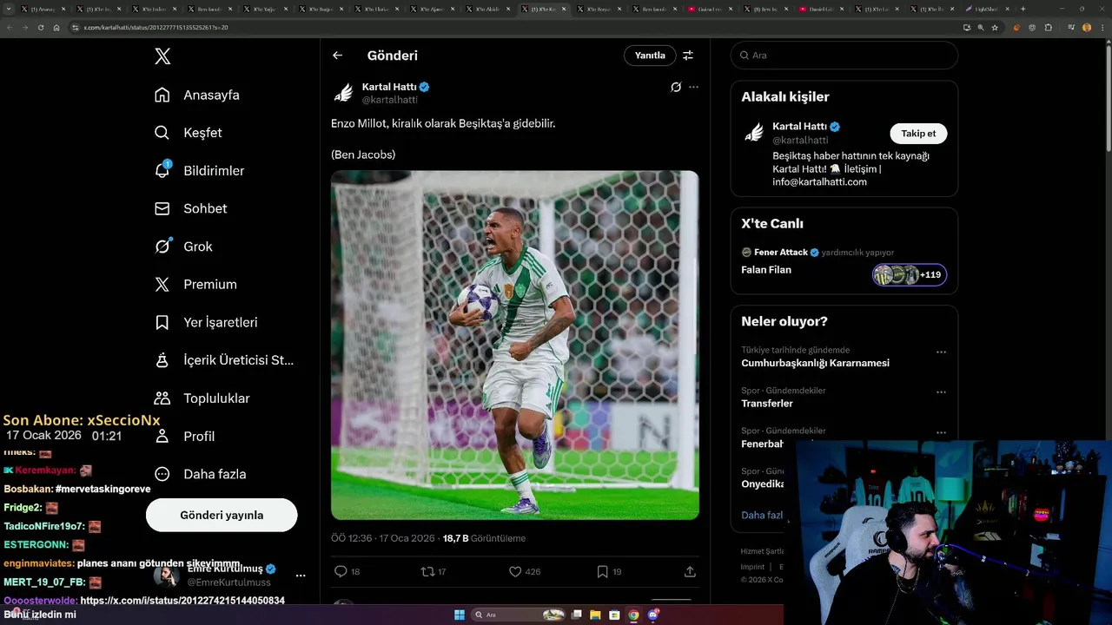The width and height of the screenshot is (1112, 625).
Task: Open the reply sort filter icon
Action: [688, 56]
